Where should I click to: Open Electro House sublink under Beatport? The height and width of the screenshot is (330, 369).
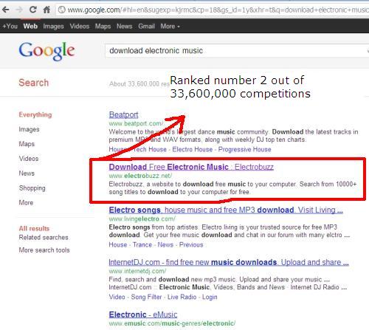pos(193,149)
